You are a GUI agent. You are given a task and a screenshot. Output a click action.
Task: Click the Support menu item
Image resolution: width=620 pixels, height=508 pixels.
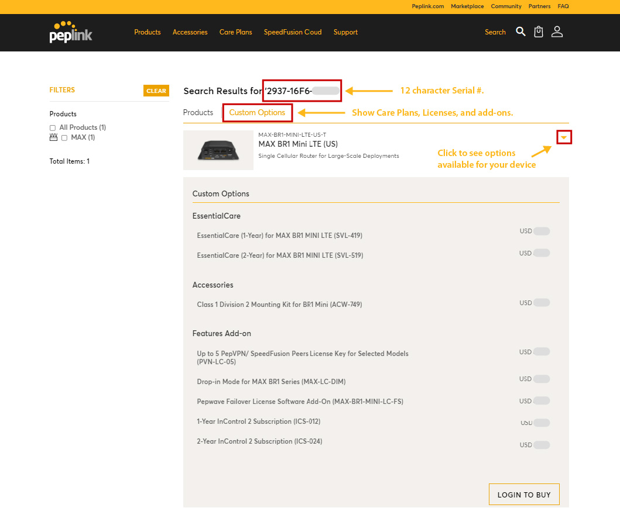tap(345, 32)
